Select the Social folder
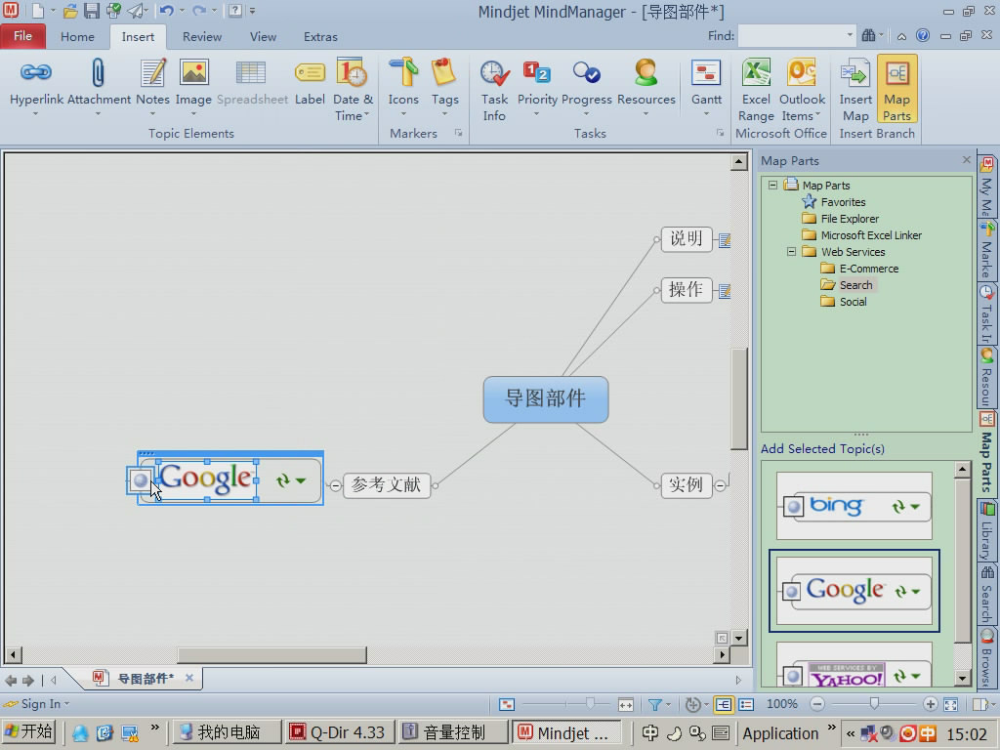The image size is (1000, 750). pos(853,302)
